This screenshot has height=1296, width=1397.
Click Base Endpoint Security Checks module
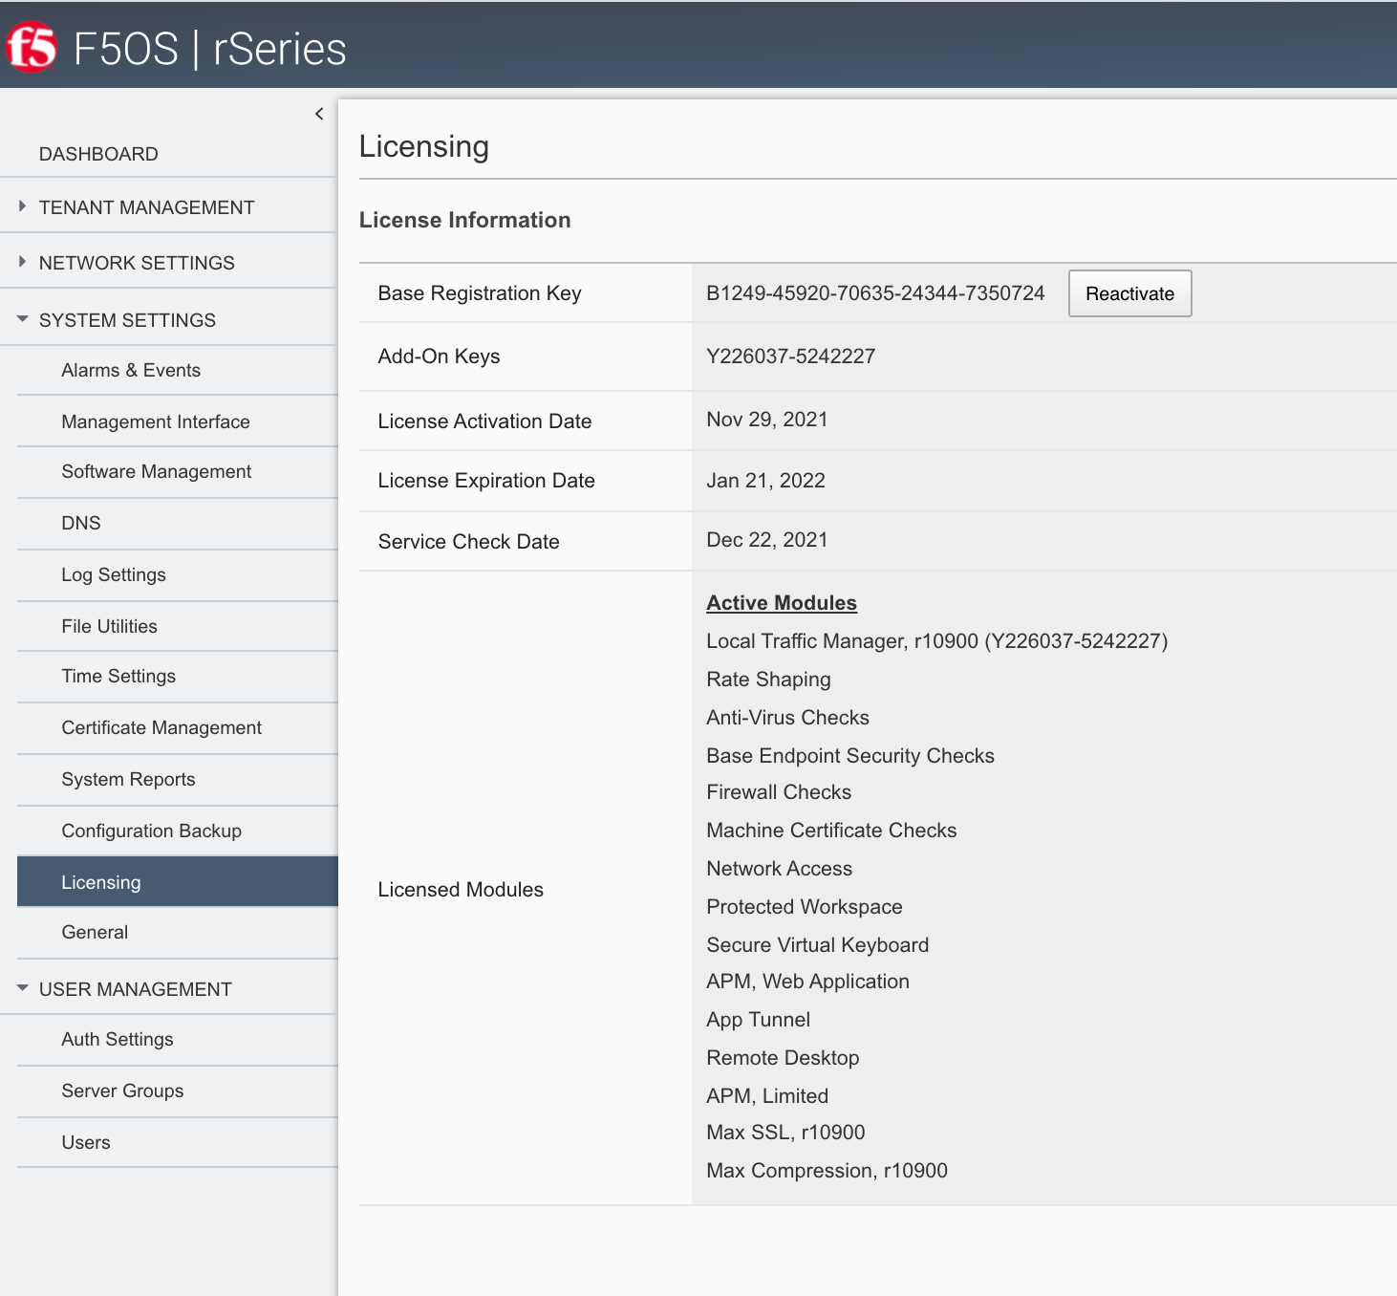click(x=849, y=756)
